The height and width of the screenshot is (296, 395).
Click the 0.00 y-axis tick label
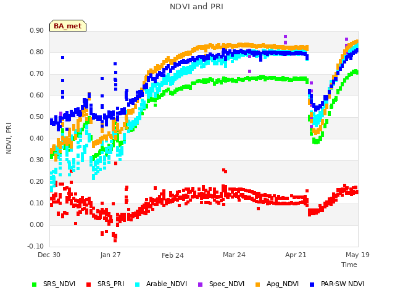coord(37,224)
